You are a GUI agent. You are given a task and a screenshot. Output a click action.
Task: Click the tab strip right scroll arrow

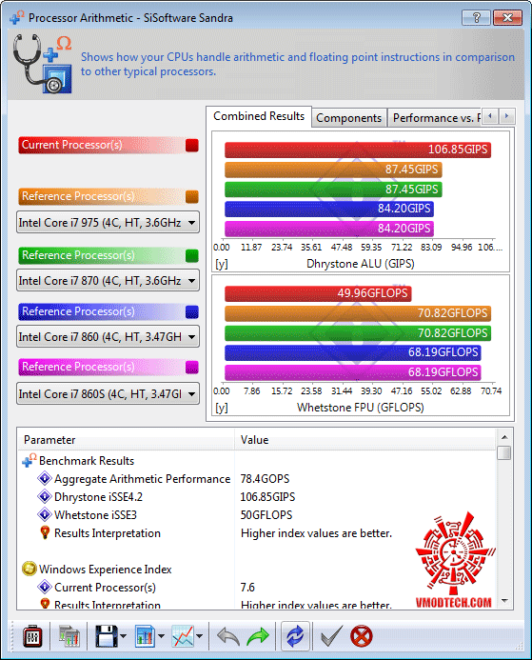[506, 116]
